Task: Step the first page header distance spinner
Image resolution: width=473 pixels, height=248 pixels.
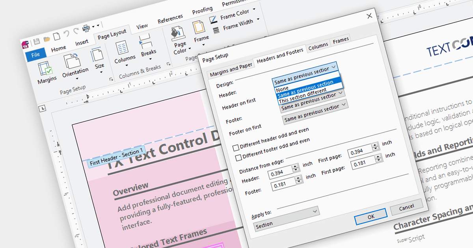Action: (376, 147)
